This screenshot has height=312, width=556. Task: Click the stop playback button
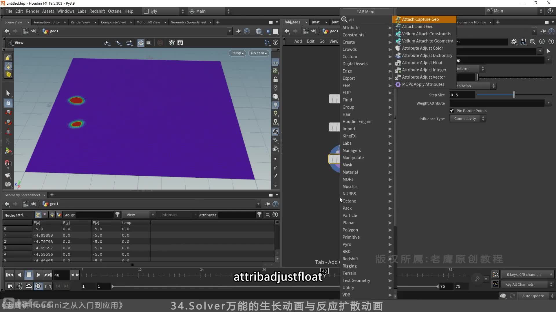point(29,275)
